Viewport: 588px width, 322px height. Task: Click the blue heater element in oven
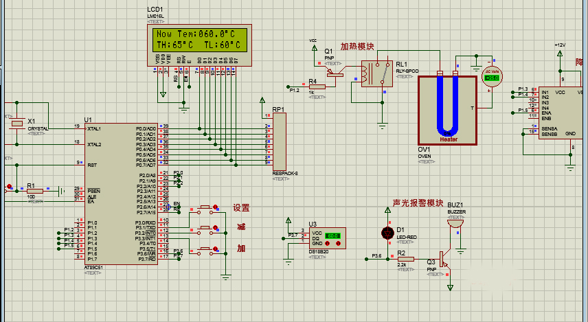click(x=448, y=105)
